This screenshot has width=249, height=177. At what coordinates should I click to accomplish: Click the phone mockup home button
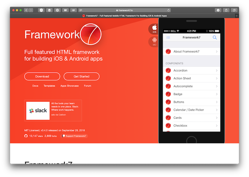pyautogui.click(x=191, y=140)
